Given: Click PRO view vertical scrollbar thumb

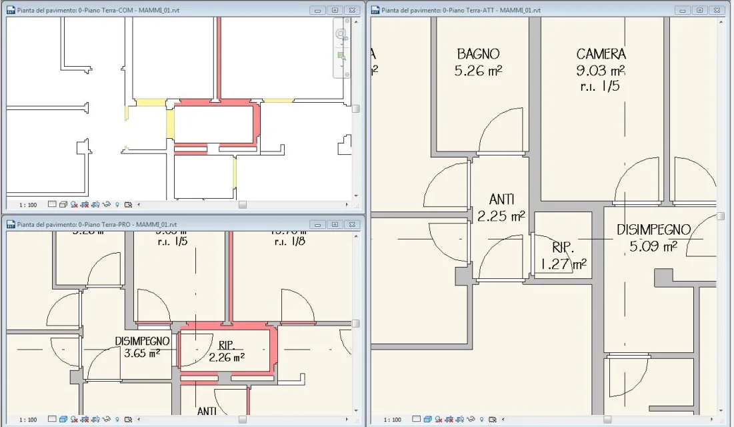Looking at the screenshot, I should [x=356, y=324].
